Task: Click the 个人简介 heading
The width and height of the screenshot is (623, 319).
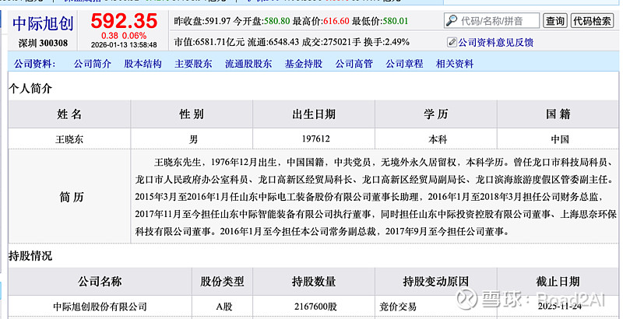Action: pos(30,89)
